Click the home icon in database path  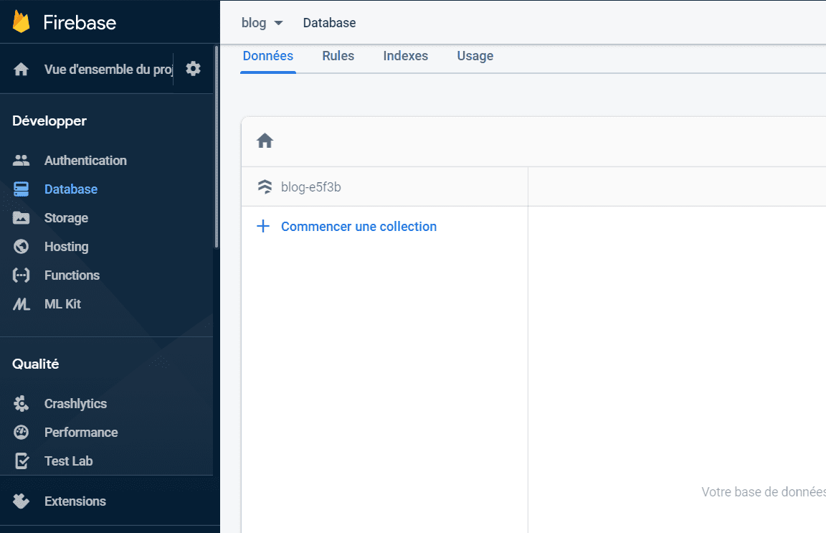tap(265, 141)
